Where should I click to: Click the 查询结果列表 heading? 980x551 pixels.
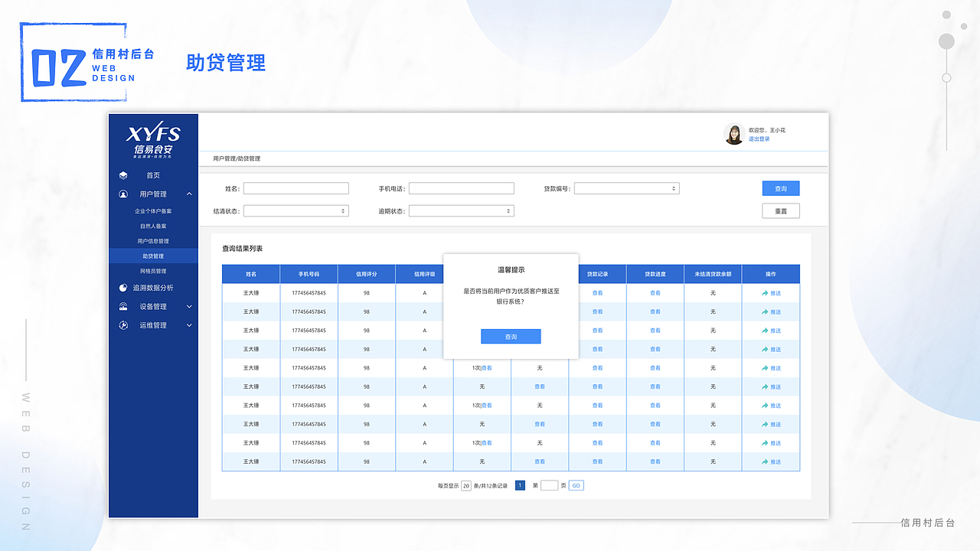point(242,249)
